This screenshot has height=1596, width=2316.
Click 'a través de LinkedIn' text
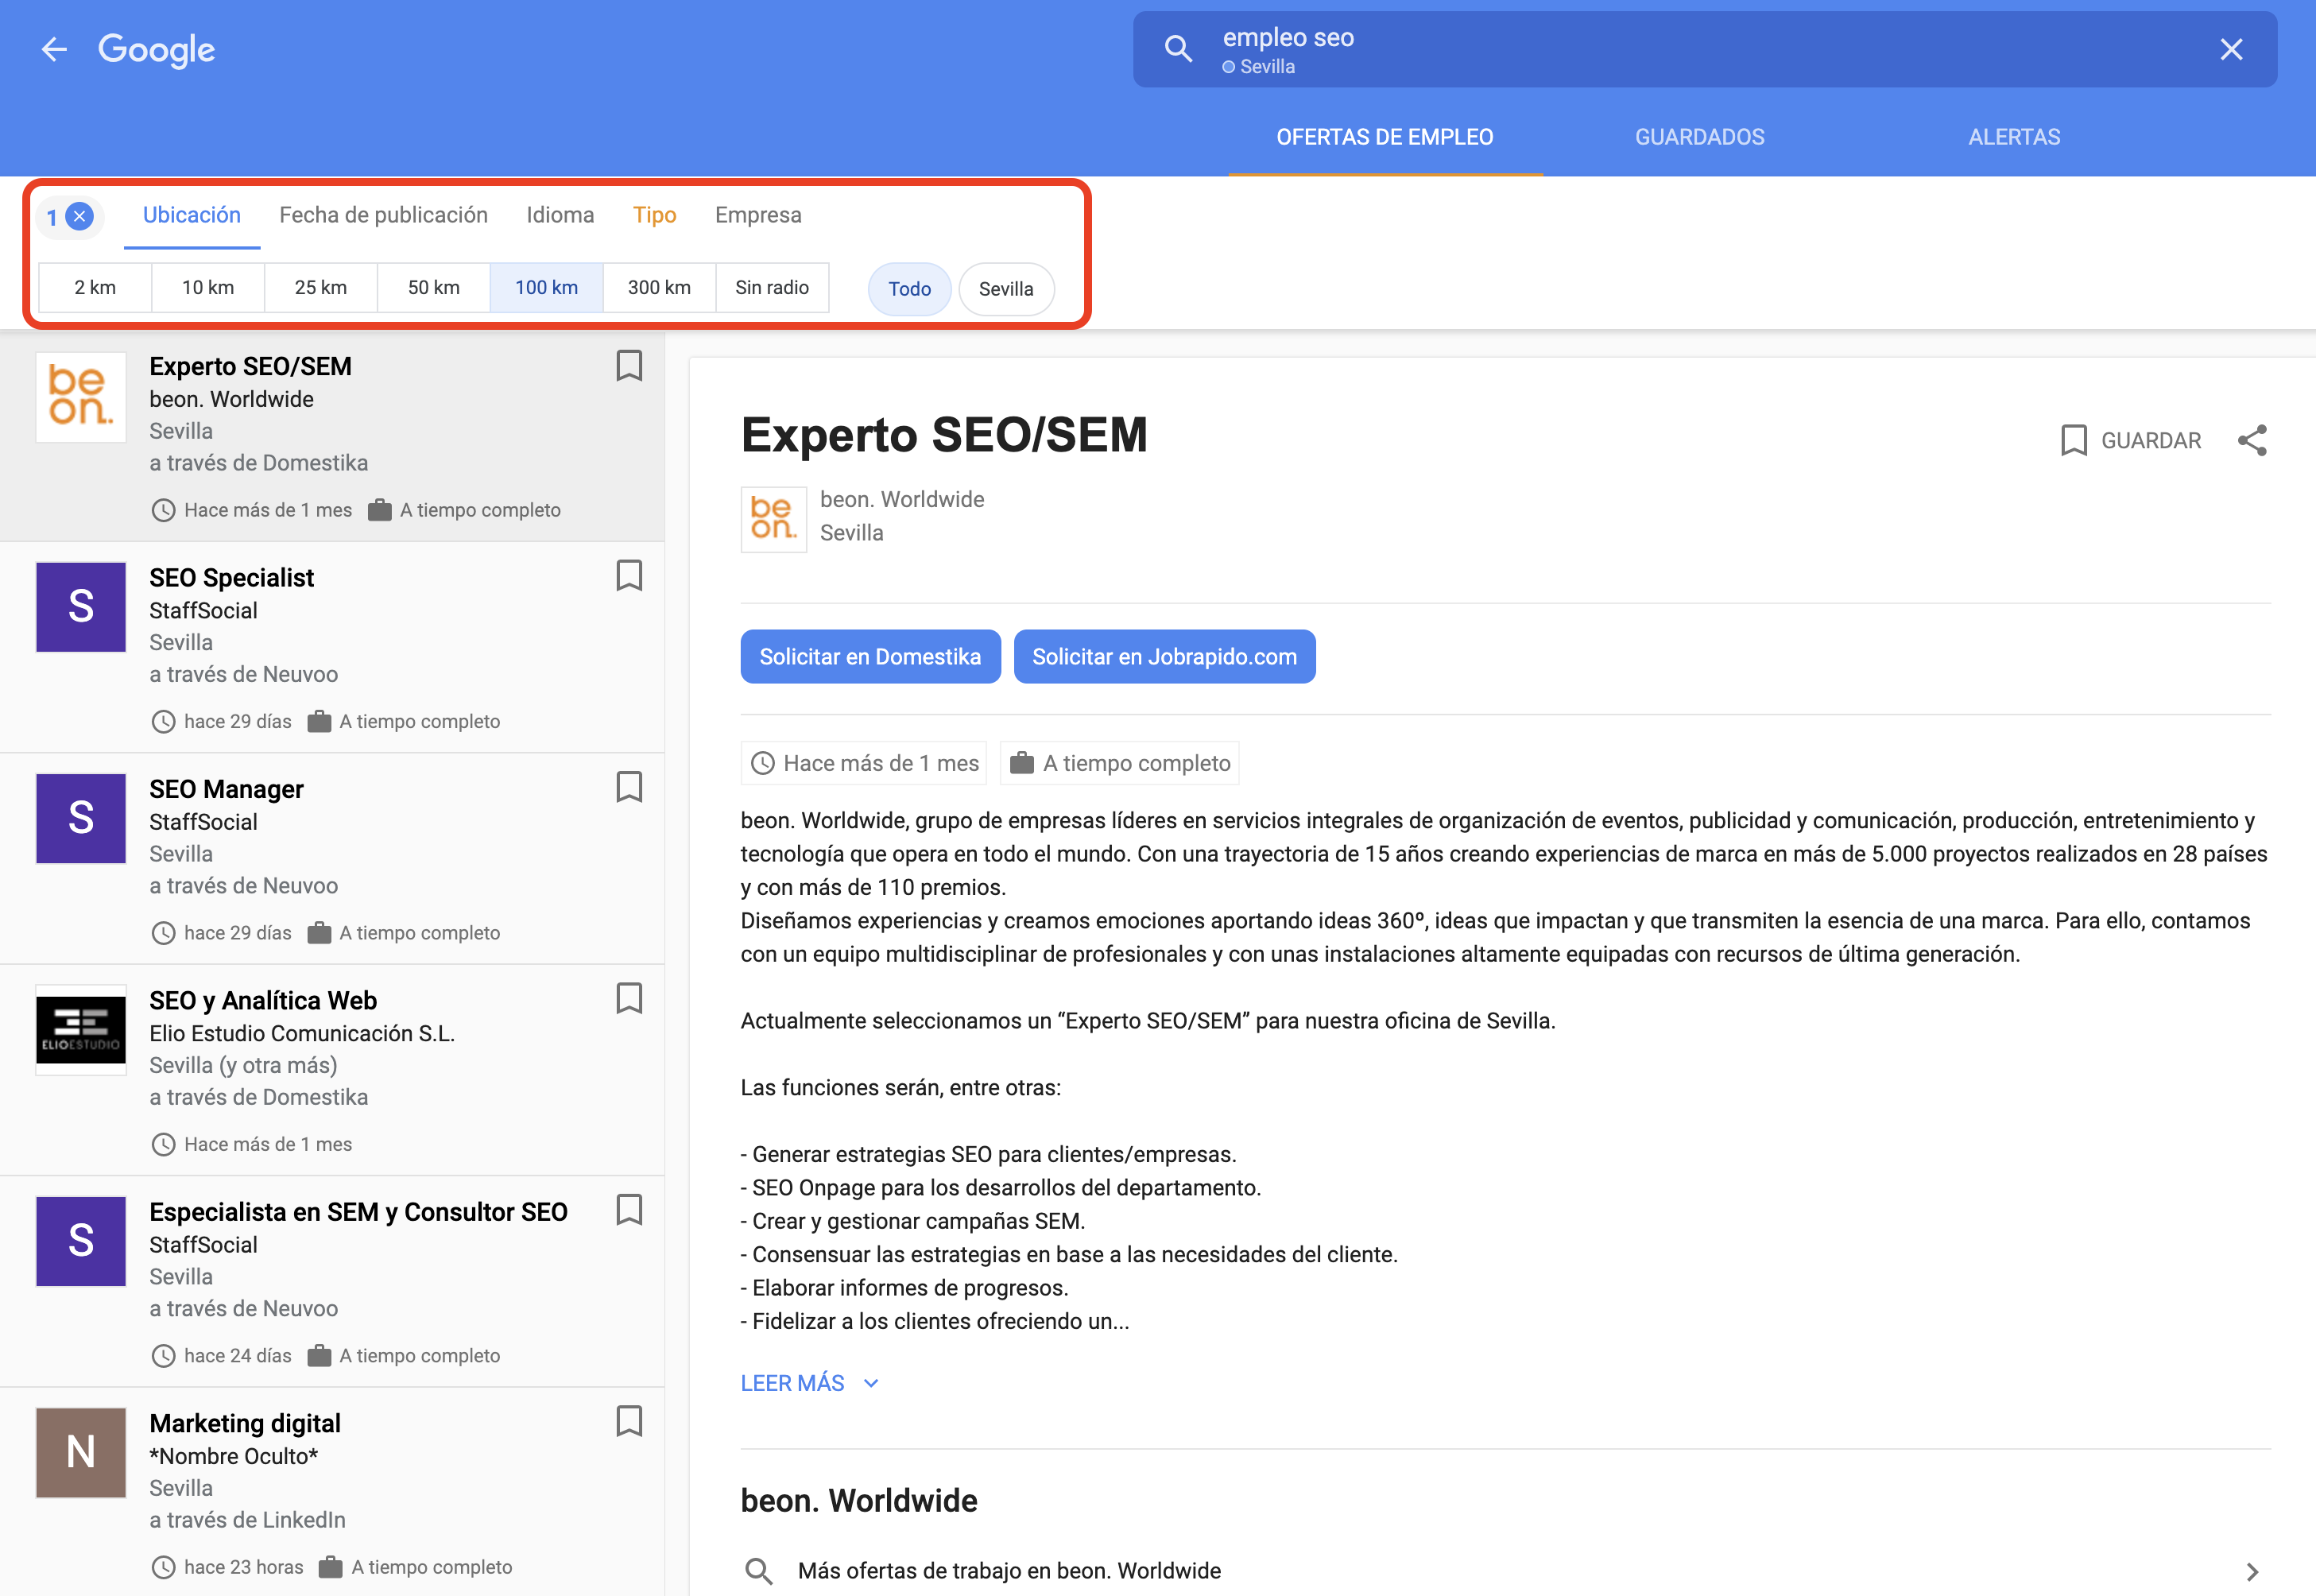click(x=247, y=1520)
